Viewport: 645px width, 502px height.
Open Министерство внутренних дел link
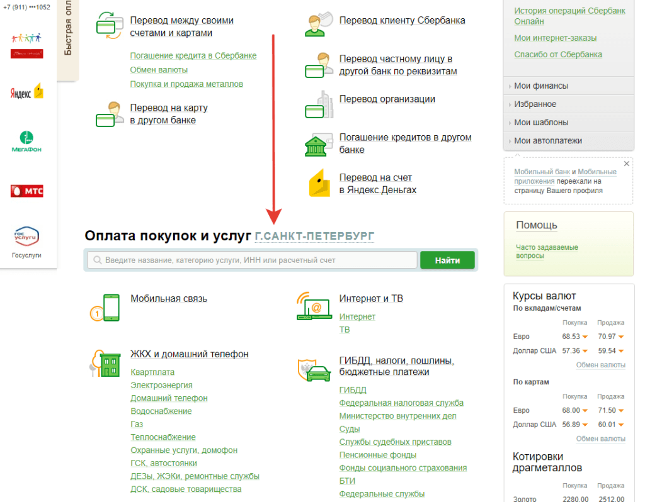(x=397, y=416)
